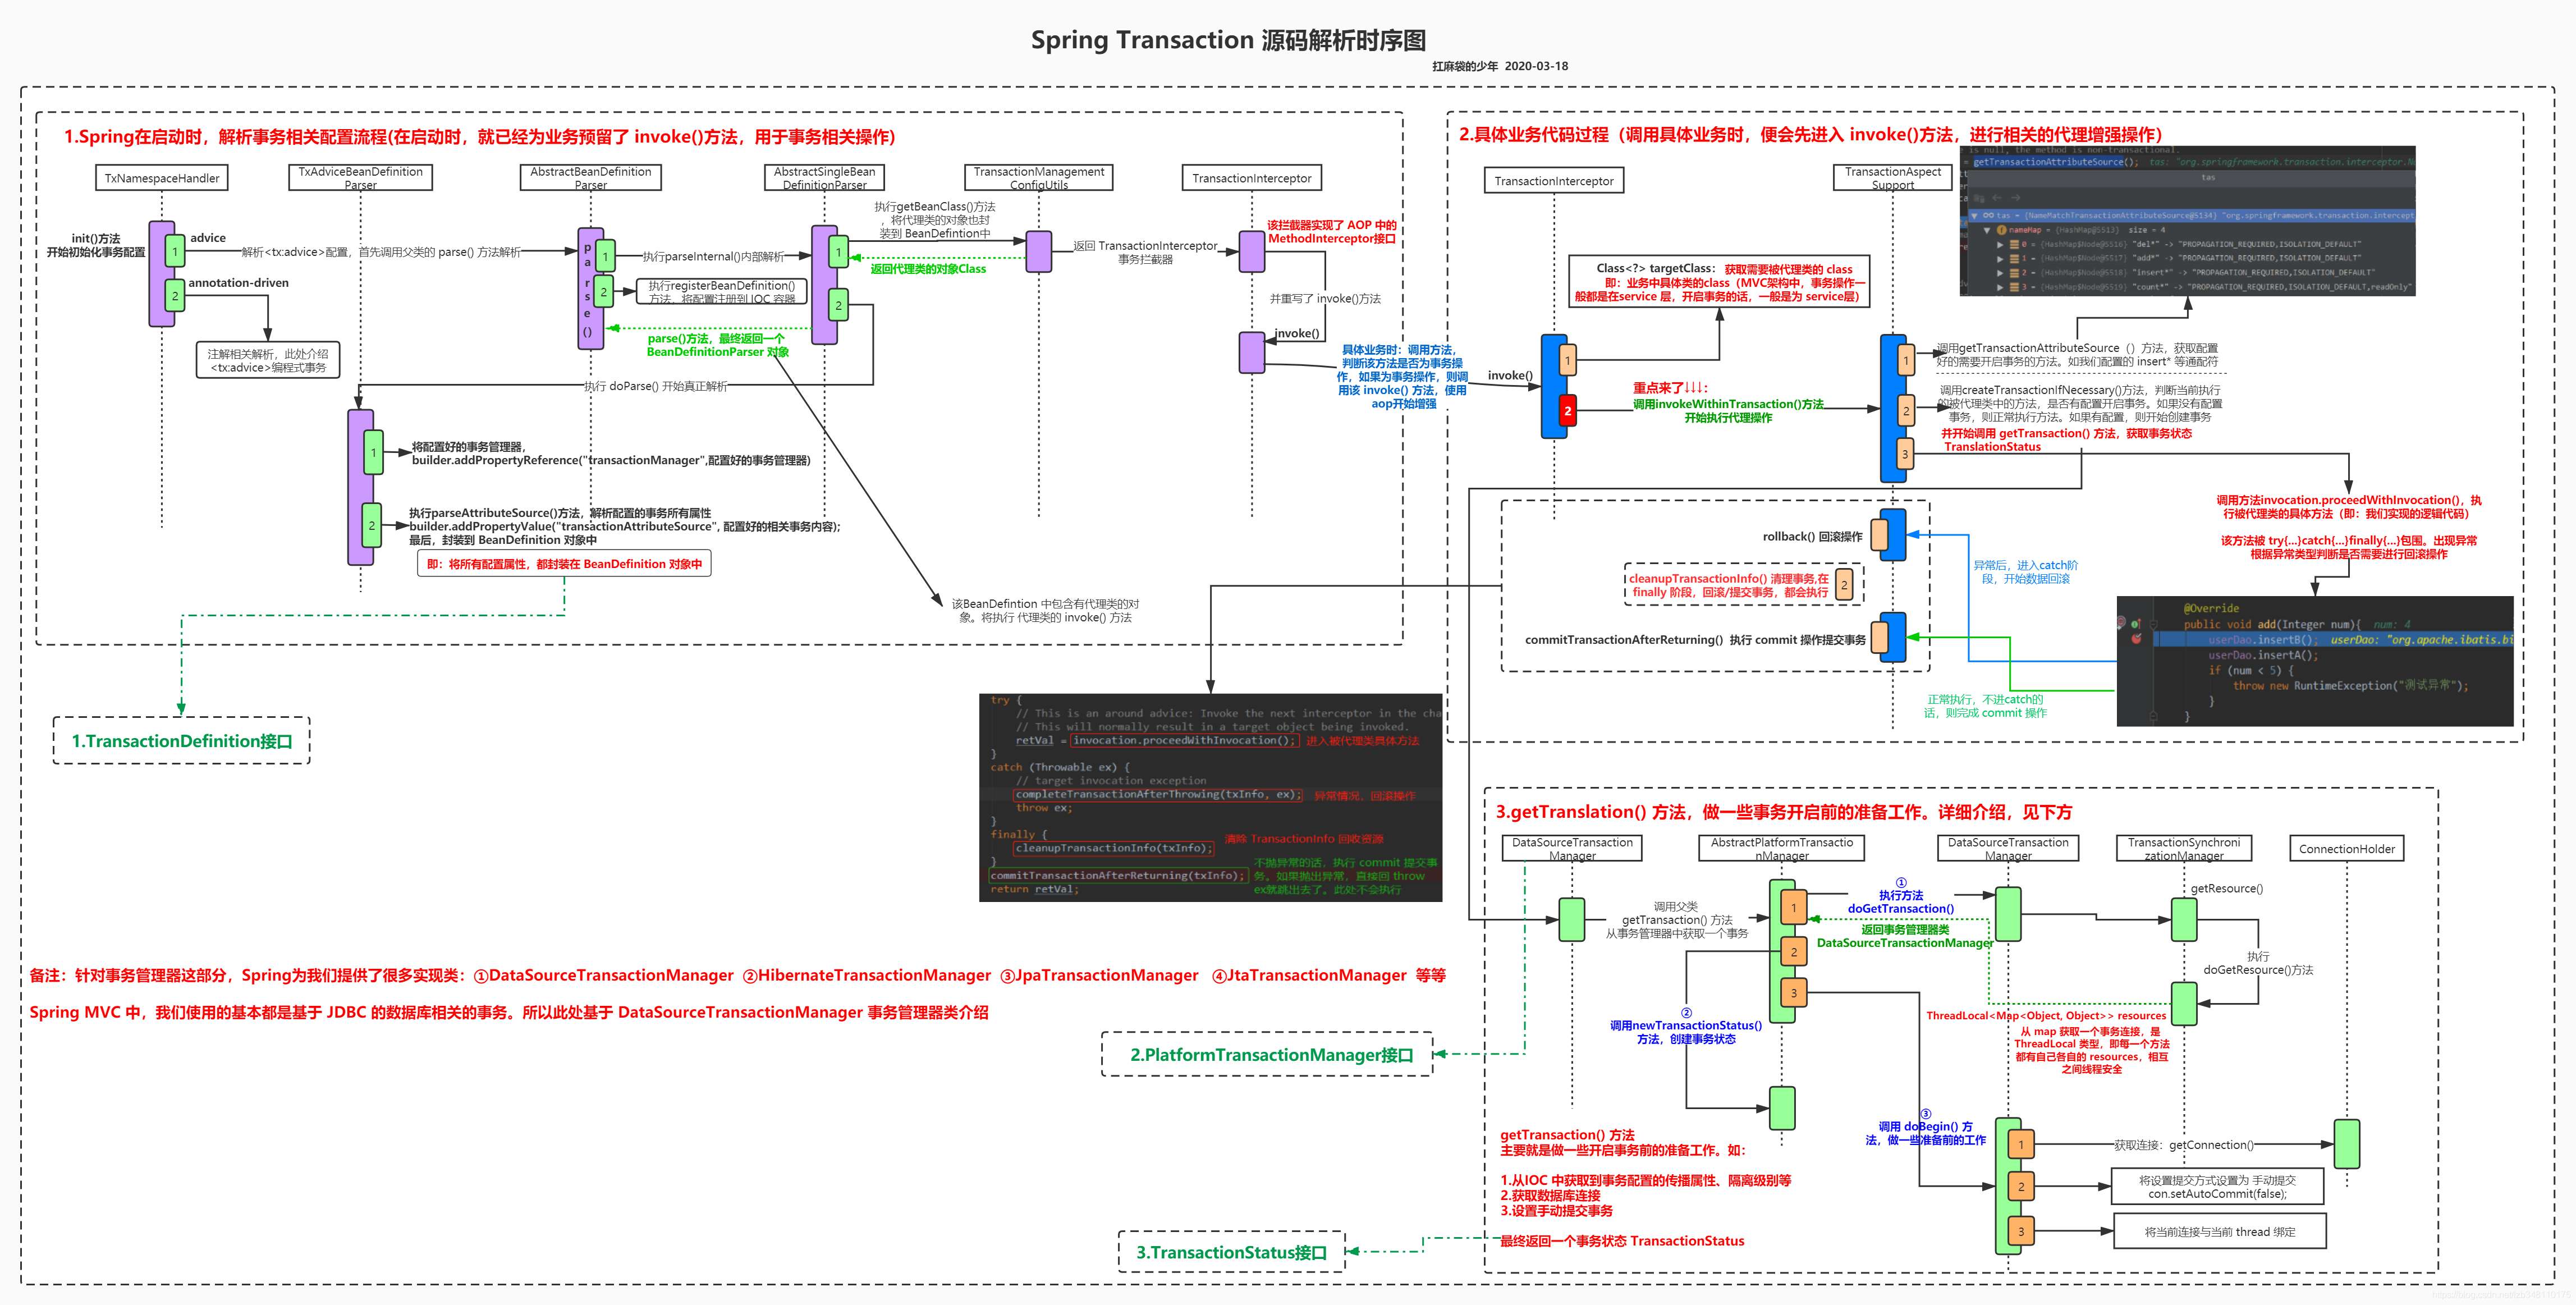Click the "3.TransactionStatus接口" box
The height and width of the screenshot is (1305, 2576).
[1232, 1252]
